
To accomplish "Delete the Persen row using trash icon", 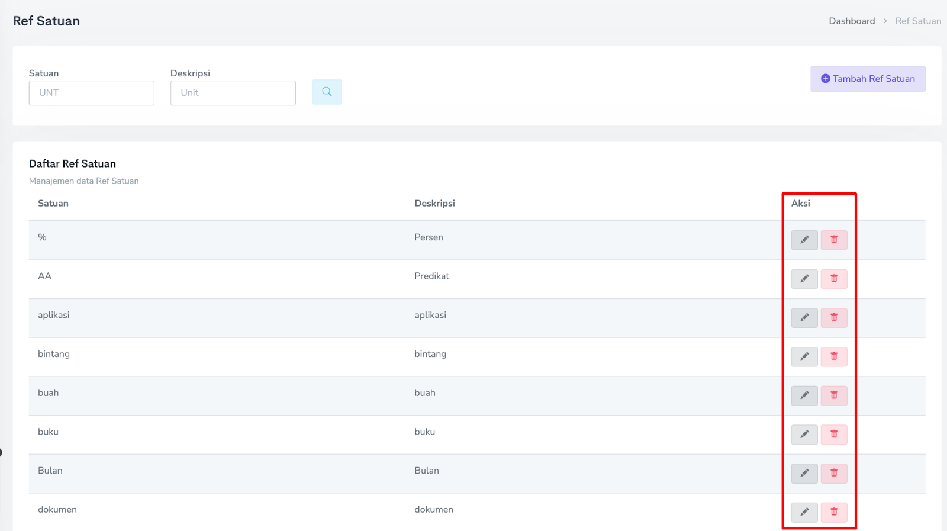I will pyautogui.click(x=834, y=240).
